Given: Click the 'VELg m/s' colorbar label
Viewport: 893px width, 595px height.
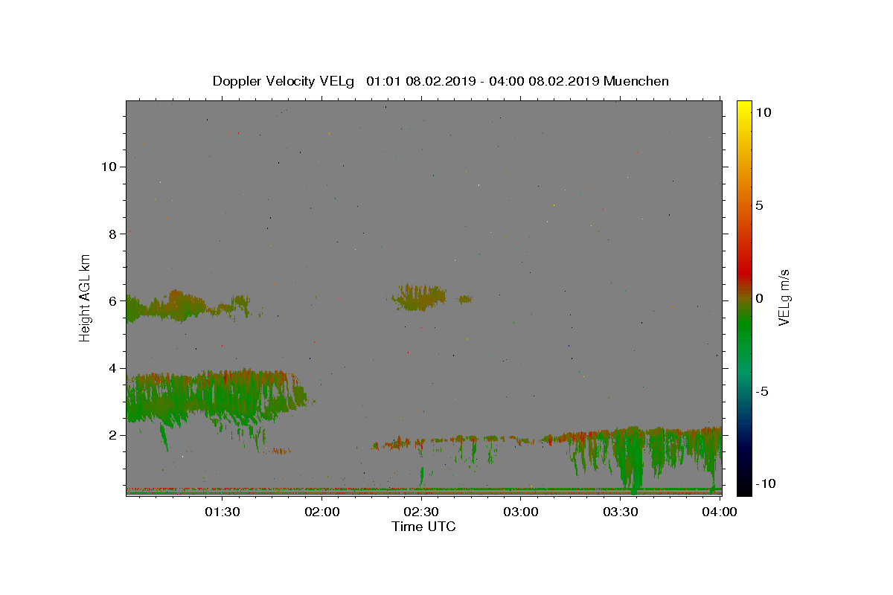Looking at the screenshot, I should pyautogui.click(x=784, y=298).
